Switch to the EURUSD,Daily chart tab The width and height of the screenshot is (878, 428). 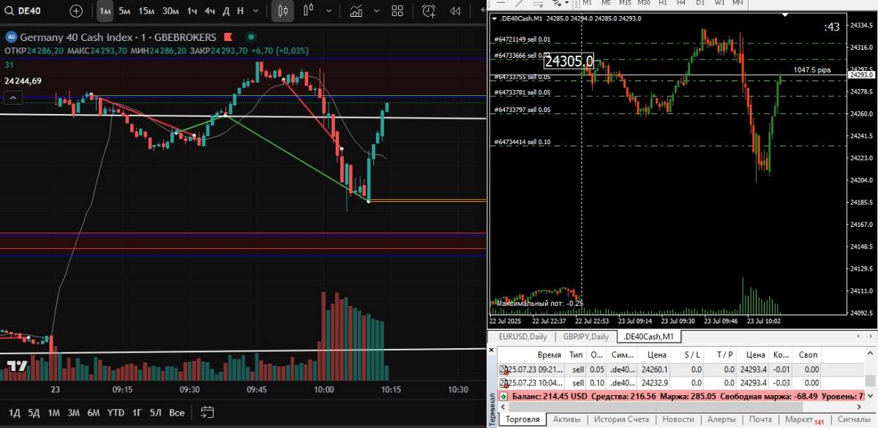523,337
